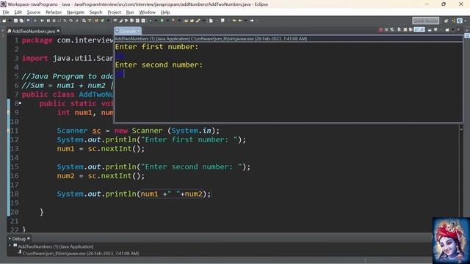Collapse the main method fold at line 8
Image resolution: width=470 pixels, height=264 pixels.
click(x=20, y=103)
